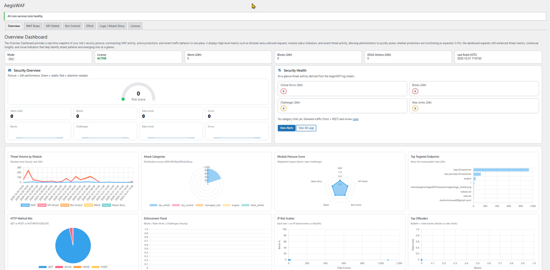The height and width of the screenshot is (270, 550).
Task: Click the Rate Limits yellow count badge
Action: [x=415, y=109]
